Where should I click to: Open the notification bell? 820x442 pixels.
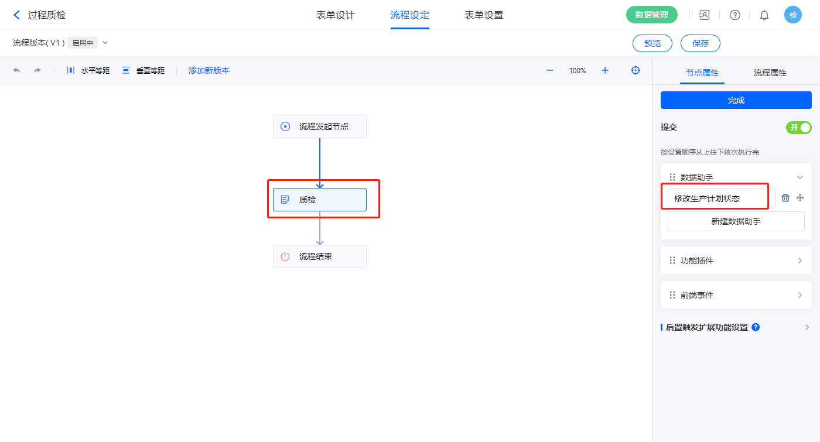coord(764,15)
